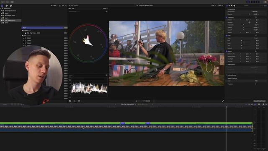Open the video scopes View dropdown
The image size is (268, 151).
[105, 8]
